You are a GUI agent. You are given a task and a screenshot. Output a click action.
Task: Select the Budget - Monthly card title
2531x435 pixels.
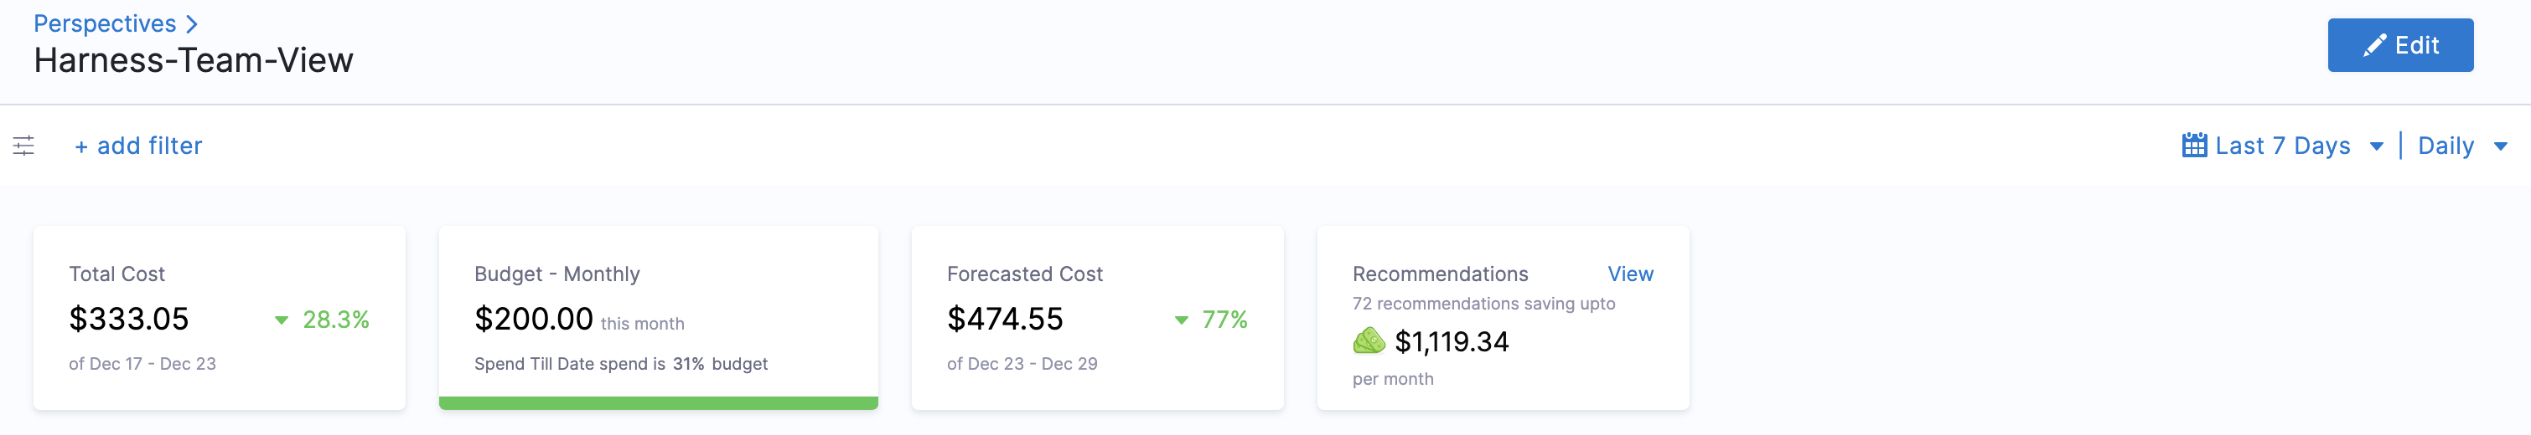(557, 274)
